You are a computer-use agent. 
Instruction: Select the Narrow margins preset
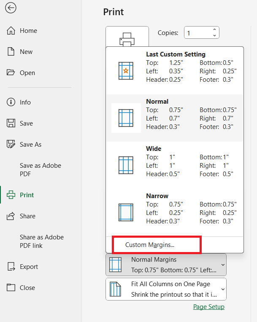175,212
